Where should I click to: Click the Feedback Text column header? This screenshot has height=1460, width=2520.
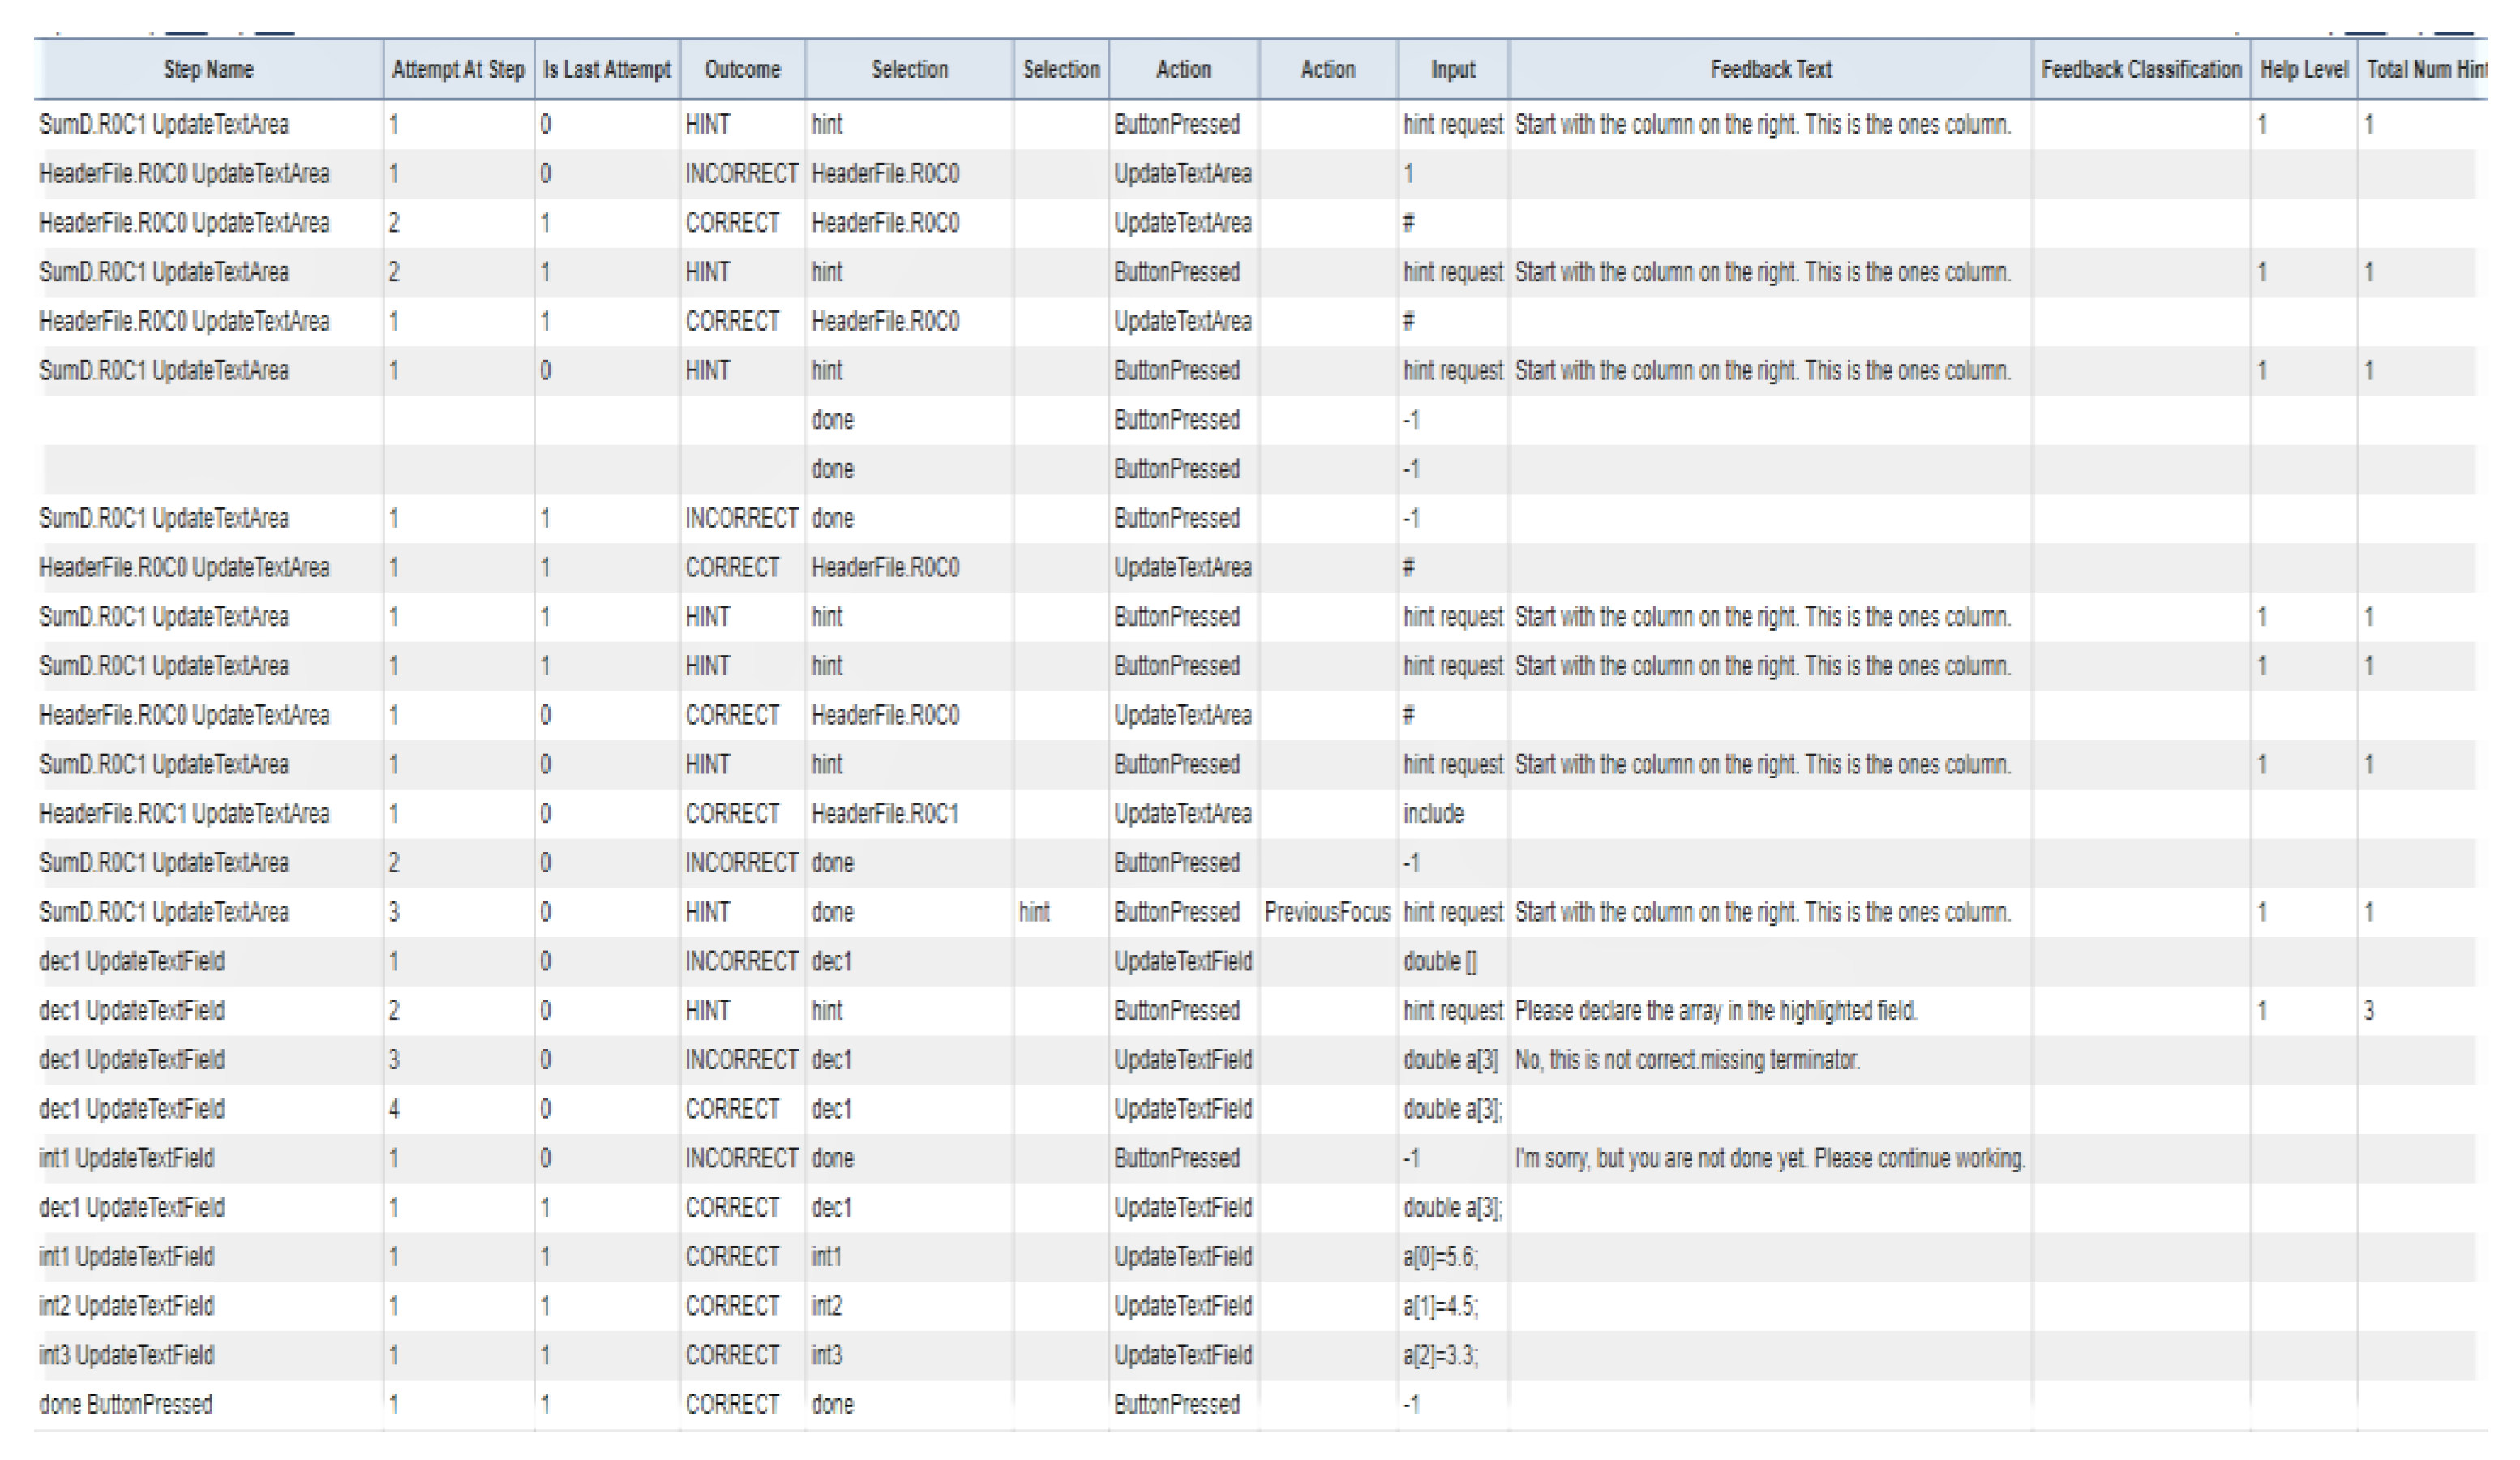coord(1769,69)
